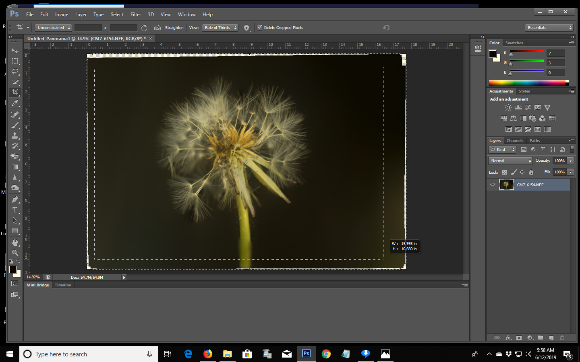Screen dimensions: 580x362
Task: Select the Spot Healing Brush tool
Action: [x=15, y=115]
